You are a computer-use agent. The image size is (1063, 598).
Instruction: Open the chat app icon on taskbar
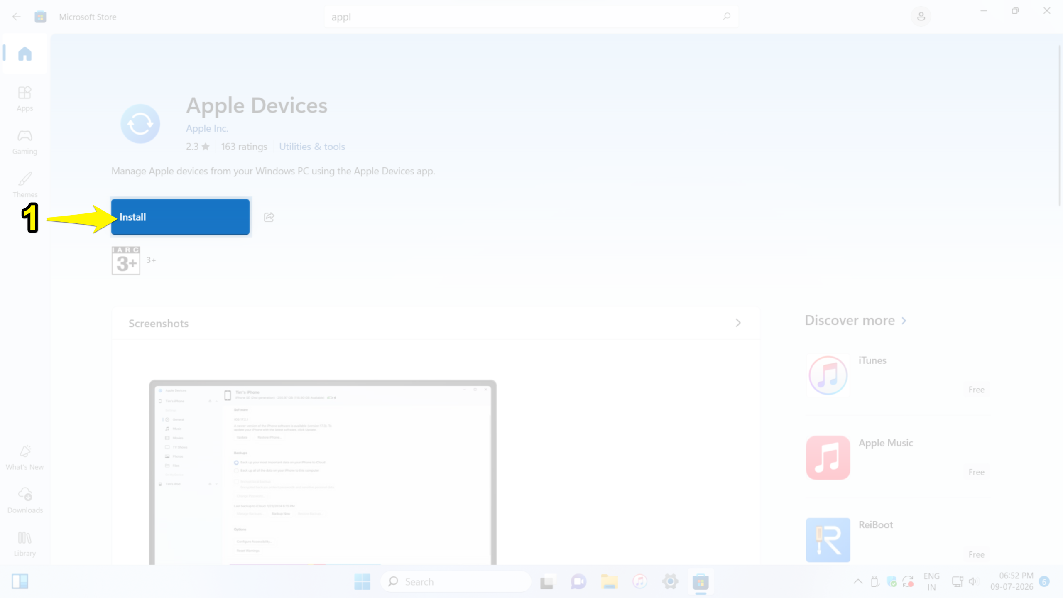[x=578, y=581]
